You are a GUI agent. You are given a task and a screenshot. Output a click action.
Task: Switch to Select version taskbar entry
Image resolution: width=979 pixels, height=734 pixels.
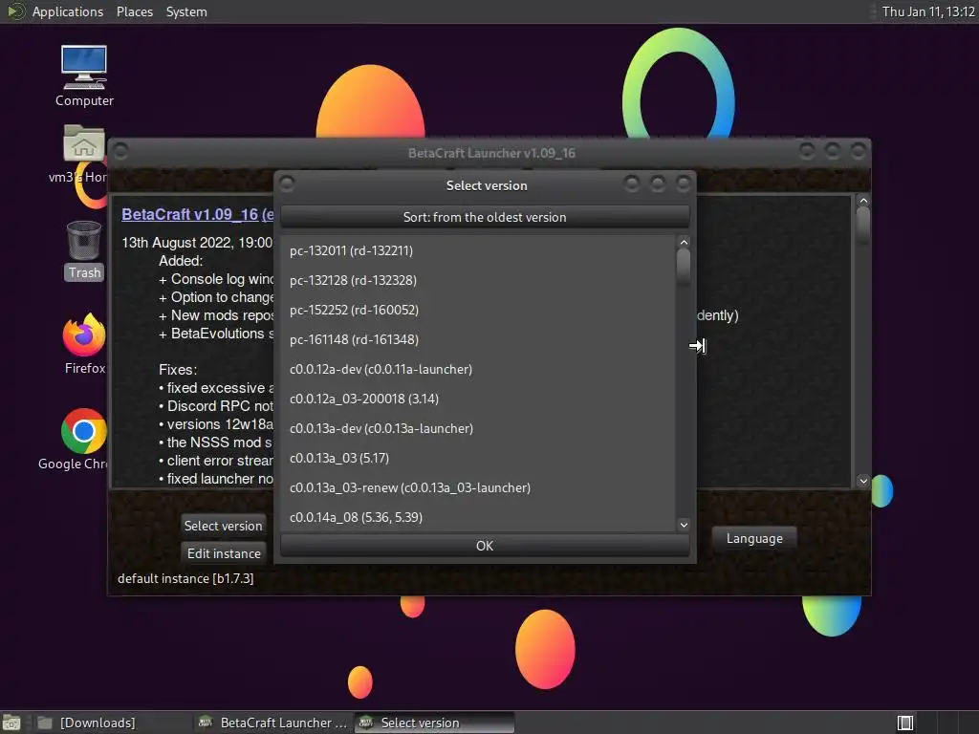click(435, 723)
